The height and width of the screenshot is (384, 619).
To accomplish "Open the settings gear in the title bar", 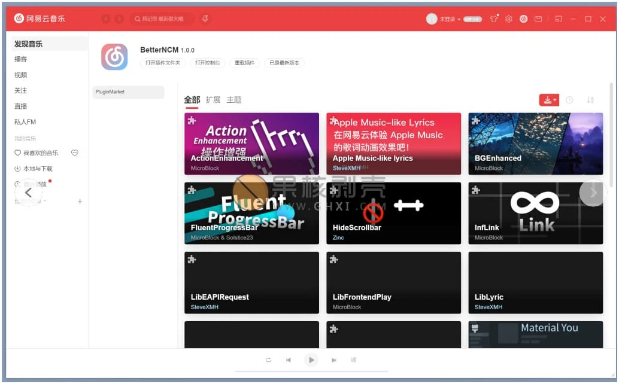I will [x=508, y=19].
